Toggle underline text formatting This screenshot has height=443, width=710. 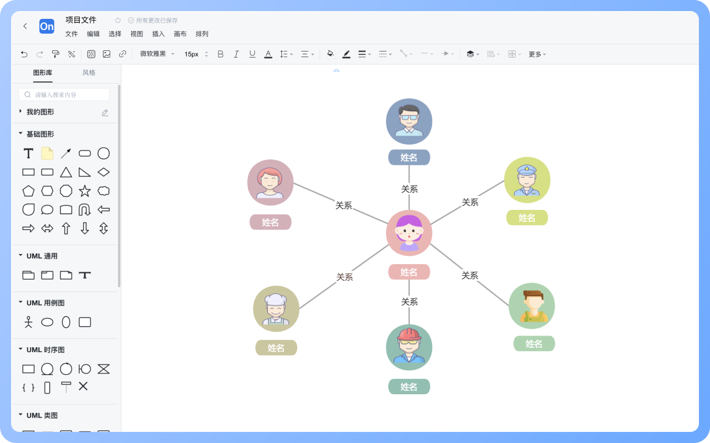click(252, 54)
